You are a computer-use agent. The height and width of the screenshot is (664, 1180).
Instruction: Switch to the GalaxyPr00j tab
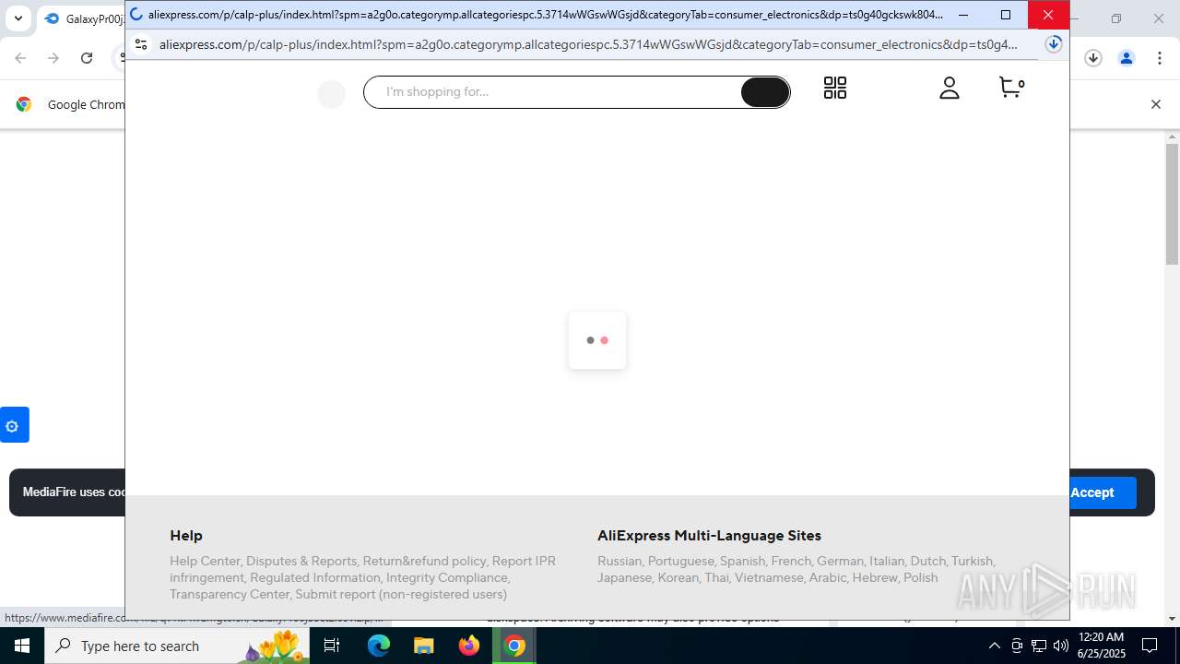(83, 18)
